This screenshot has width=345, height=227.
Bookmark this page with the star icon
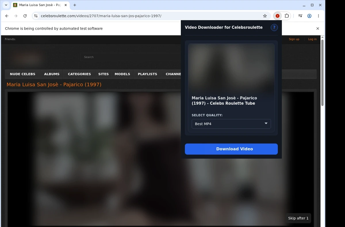point(265,16)
